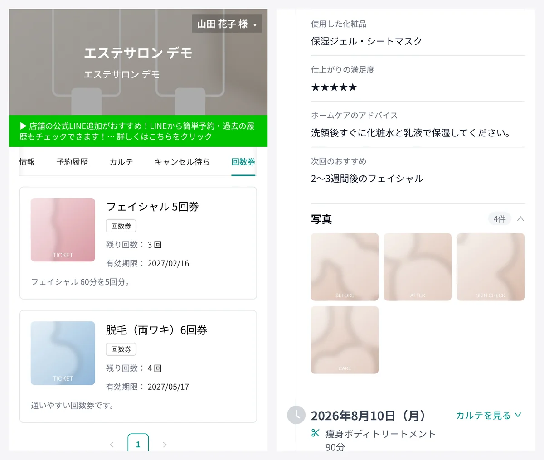The width and height of the screenshot is (544, 460).
Task: Collapse the 写真 section chevron
Action: coord(520,219)
